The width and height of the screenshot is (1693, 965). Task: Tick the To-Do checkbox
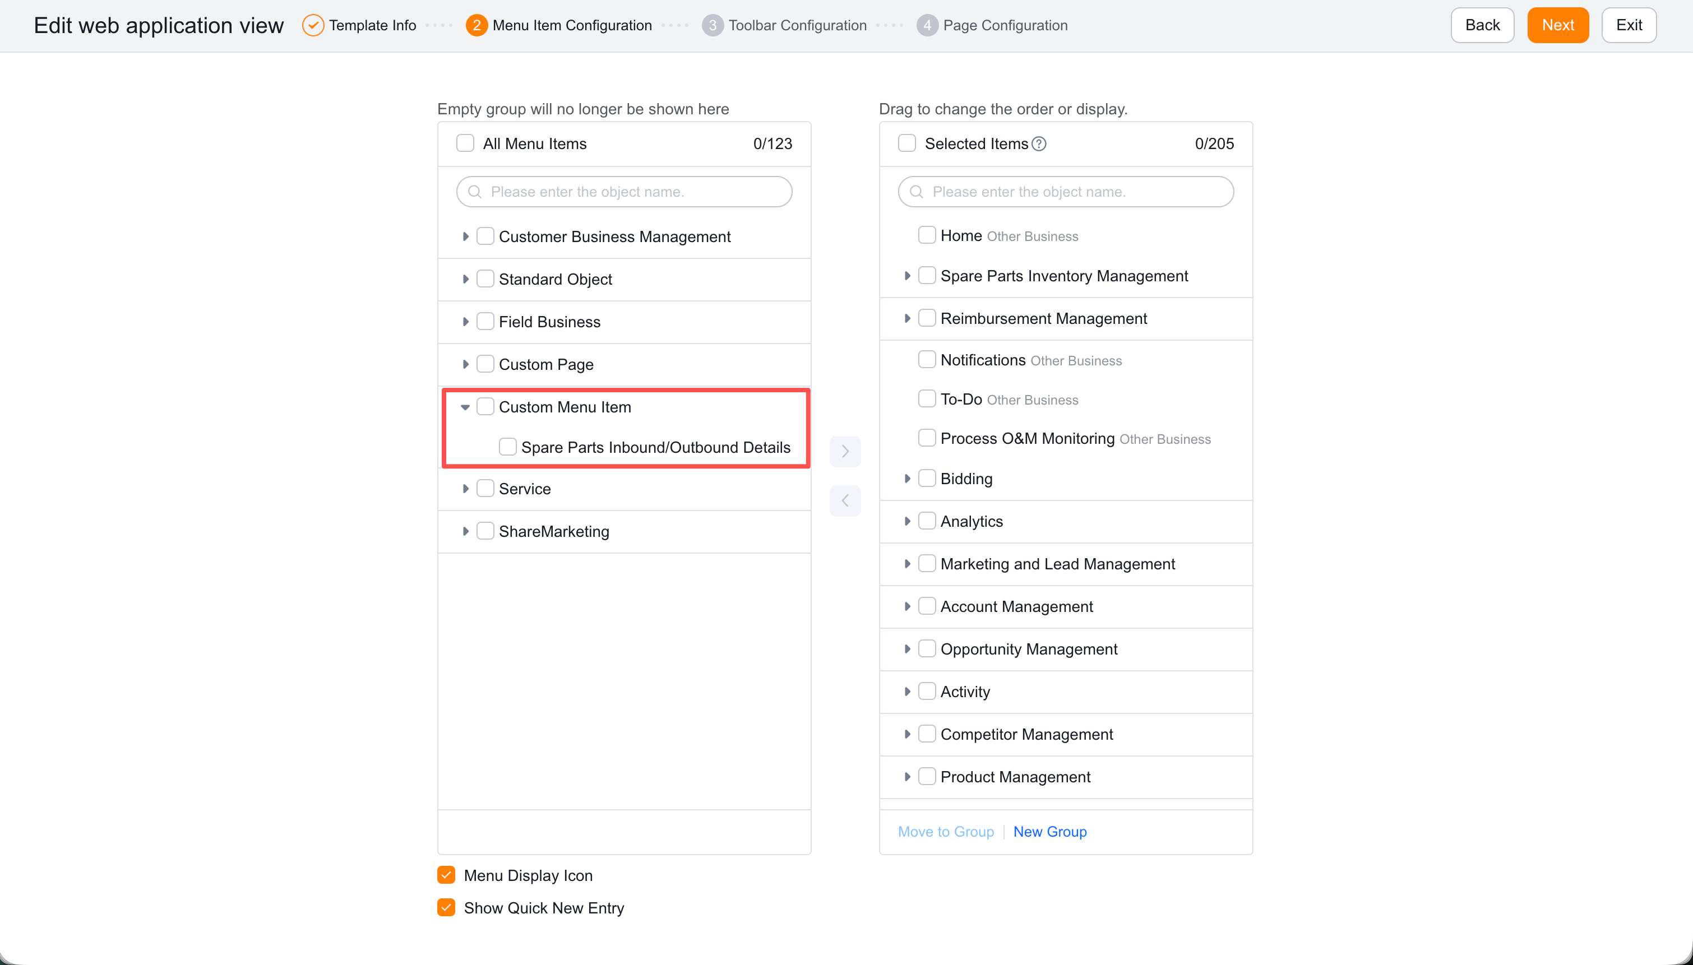point(927,399)
